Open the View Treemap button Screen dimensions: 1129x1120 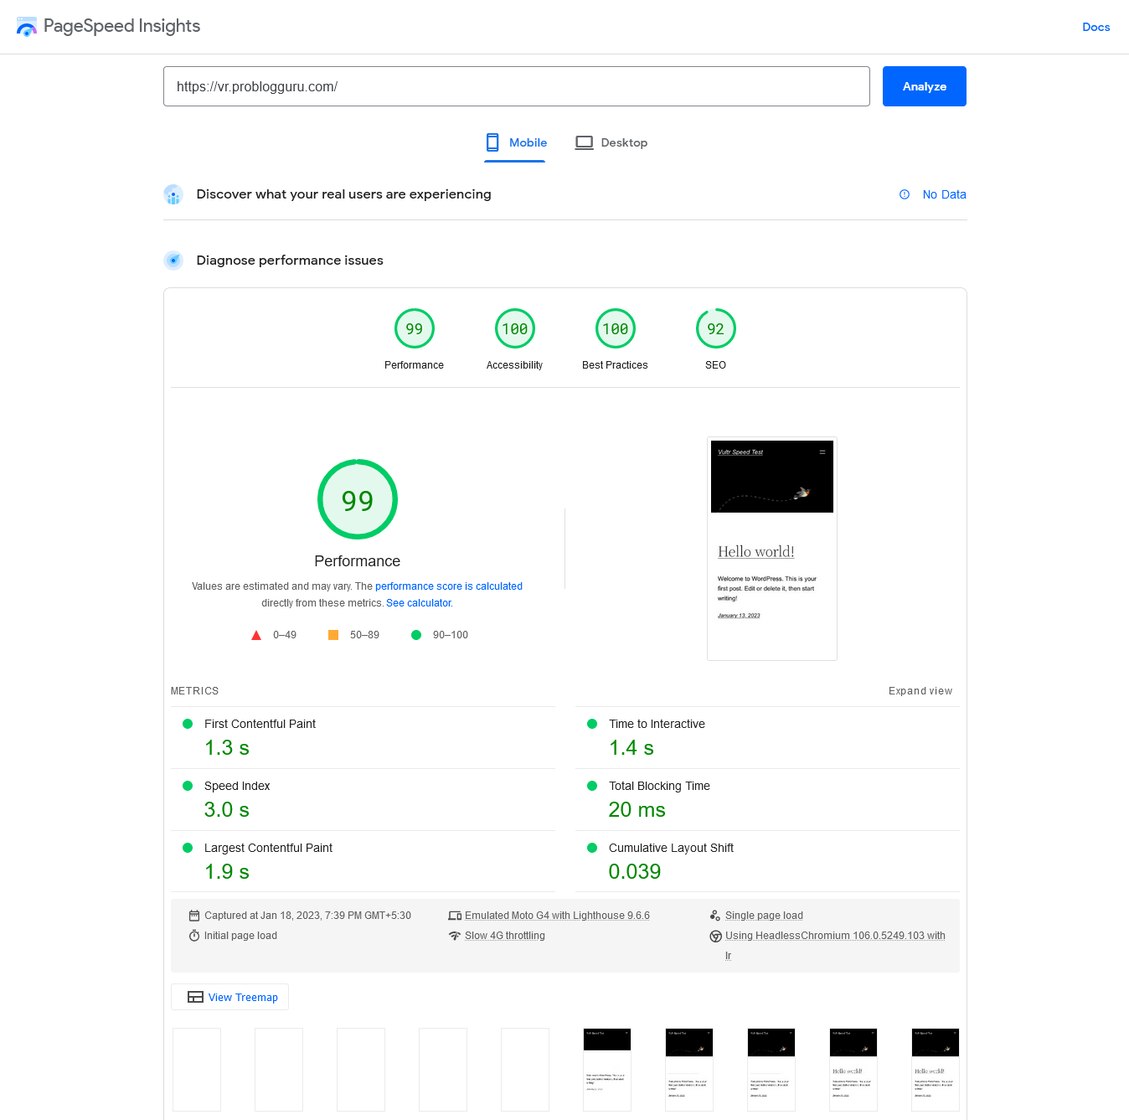pos(230,997)
